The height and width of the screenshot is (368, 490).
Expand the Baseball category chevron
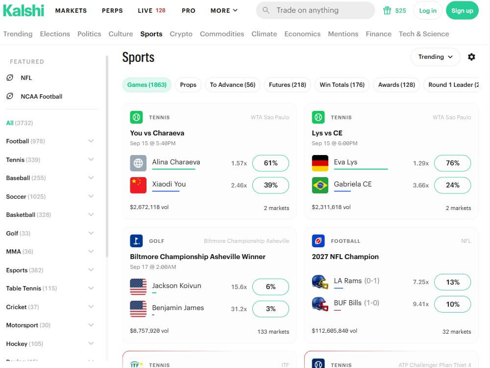pos(91,178)
